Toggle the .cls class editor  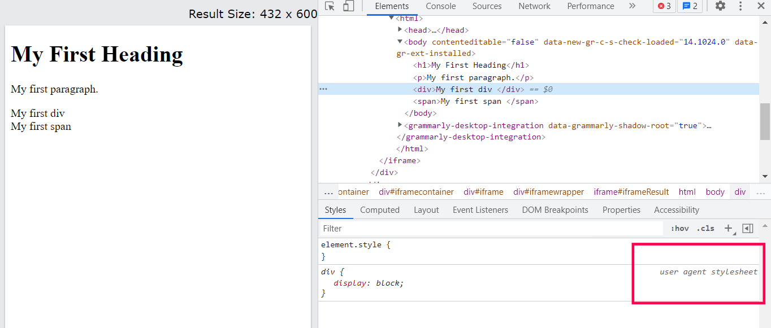[705, 228]
